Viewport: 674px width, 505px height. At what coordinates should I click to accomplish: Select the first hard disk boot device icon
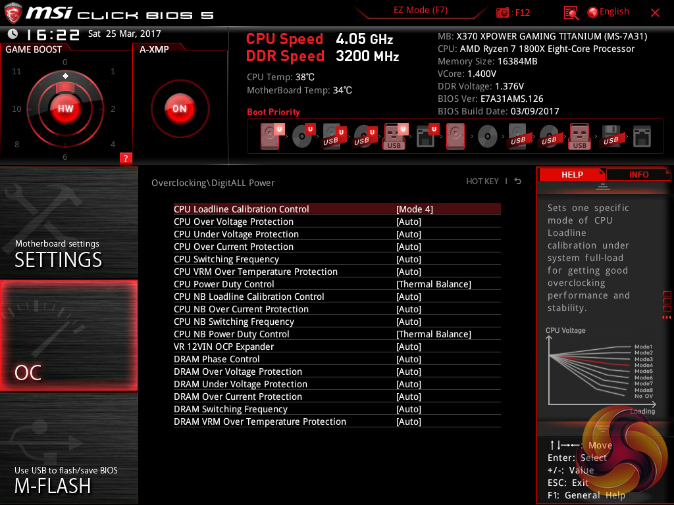(x=271, y=136)
